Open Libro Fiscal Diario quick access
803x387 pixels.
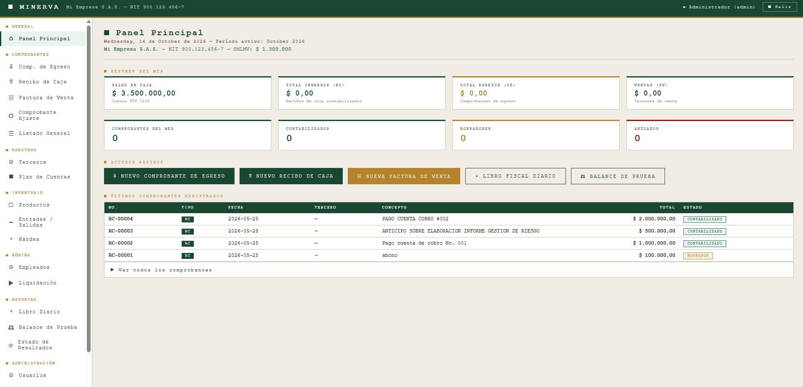click(516, 176)
